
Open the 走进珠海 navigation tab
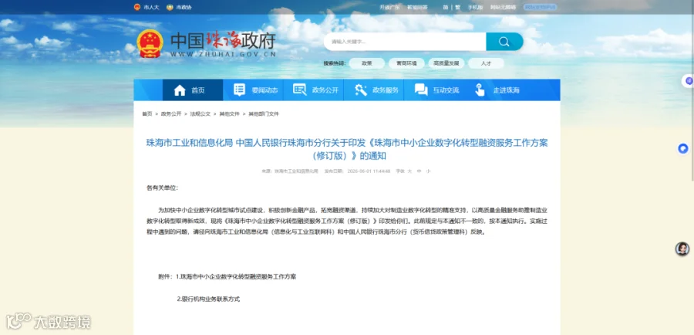(x=494, y=90)
